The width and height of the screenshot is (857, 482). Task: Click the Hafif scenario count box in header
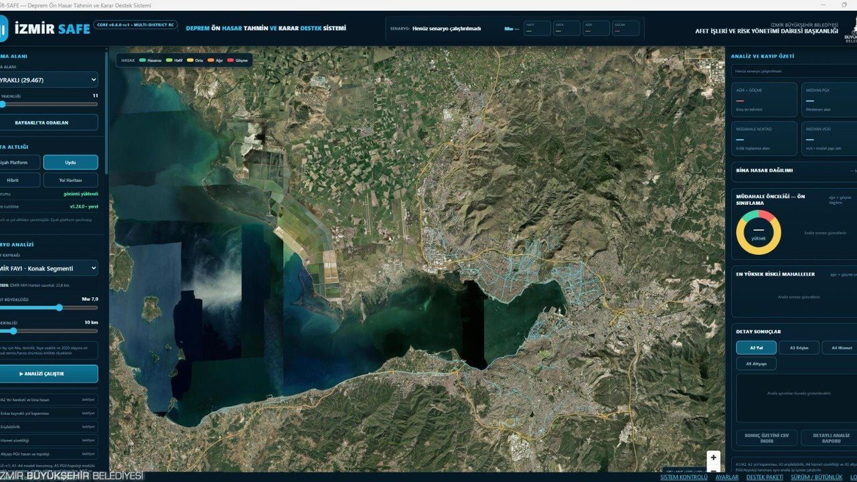tap(537, 28)
